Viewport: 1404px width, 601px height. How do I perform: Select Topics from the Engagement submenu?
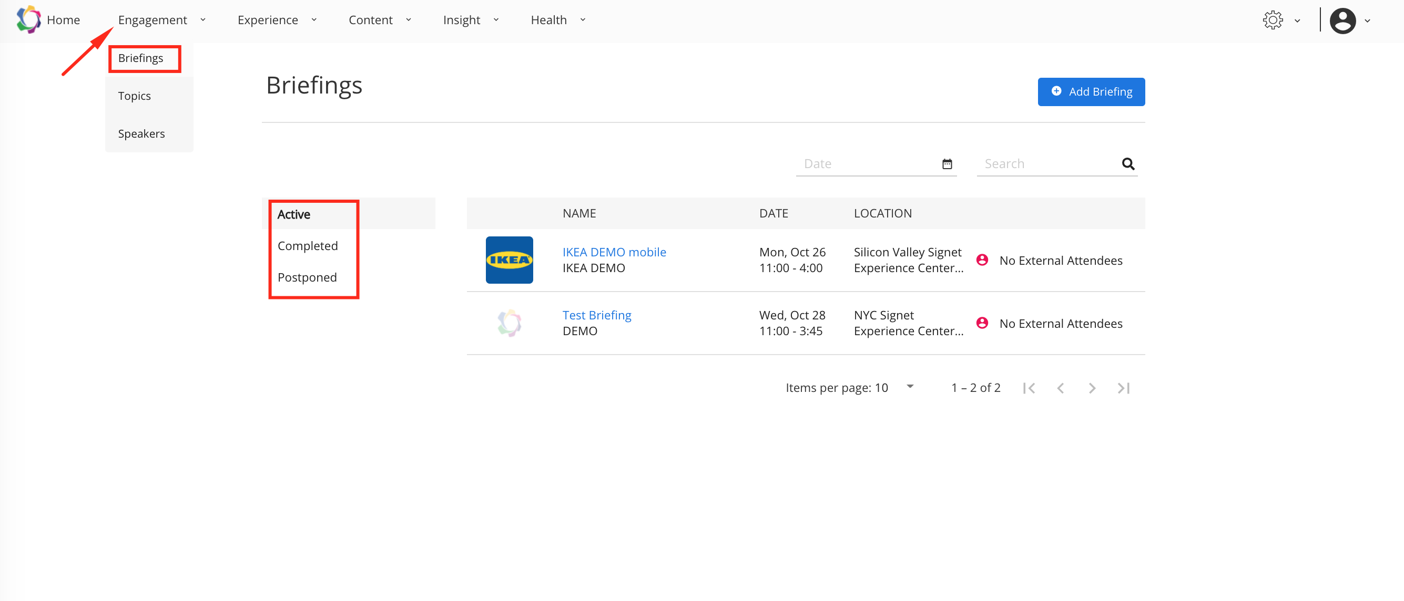(x=134, y=96)
